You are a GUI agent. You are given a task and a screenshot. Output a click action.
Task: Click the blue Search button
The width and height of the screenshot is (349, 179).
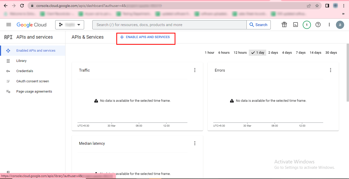tap(258, 25)
